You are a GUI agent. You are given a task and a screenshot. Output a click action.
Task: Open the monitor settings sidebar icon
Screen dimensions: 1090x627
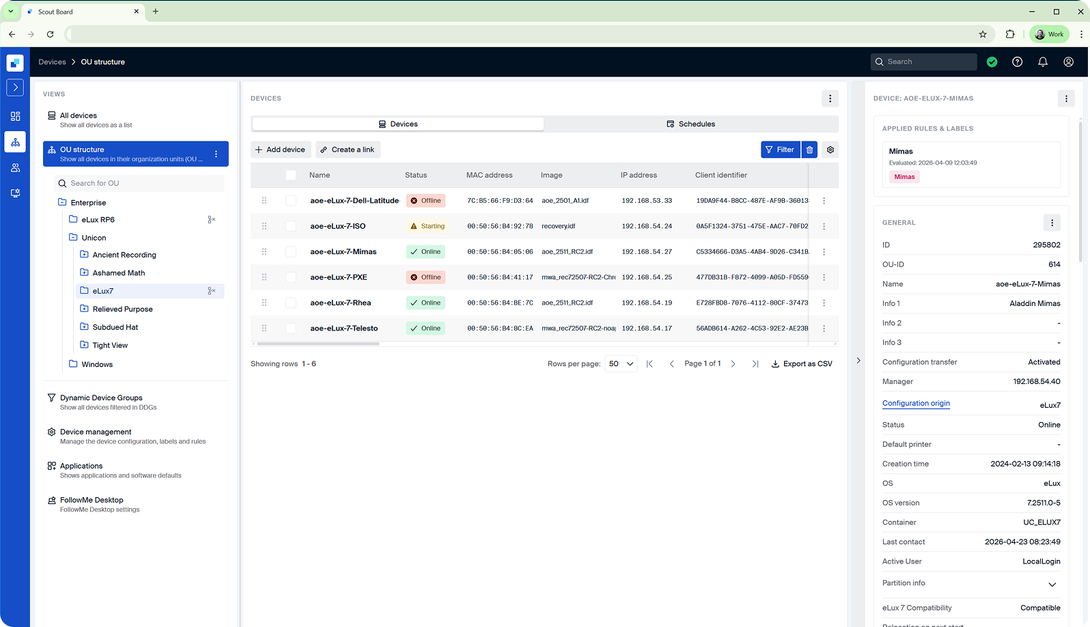(x=15, y=193)
